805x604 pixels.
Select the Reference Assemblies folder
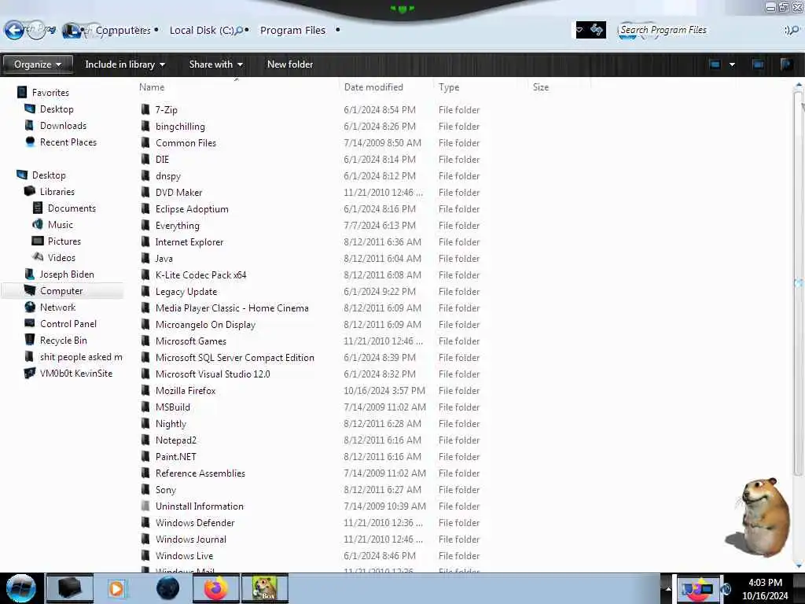tap(200, 473)
